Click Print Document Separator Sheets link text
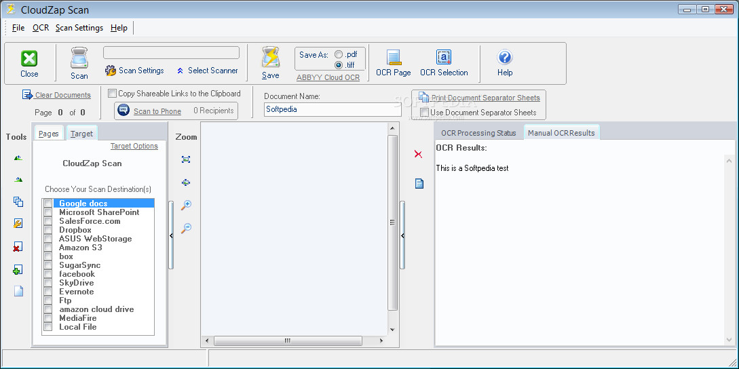This screenshot has width=739, height=369. (x=486, y=98)
